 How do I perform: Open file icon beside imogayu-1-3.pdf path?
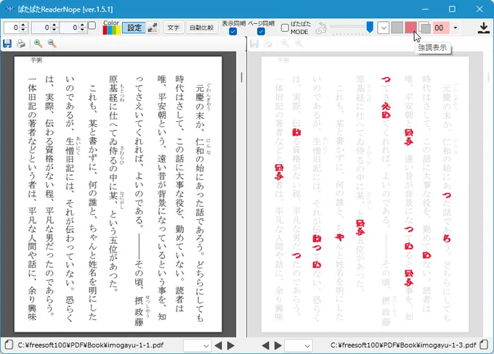[x=484, y=345]
